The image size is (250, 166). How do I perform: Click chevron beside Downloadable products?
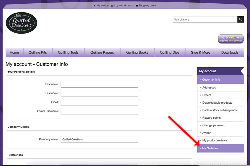(200, 103)
